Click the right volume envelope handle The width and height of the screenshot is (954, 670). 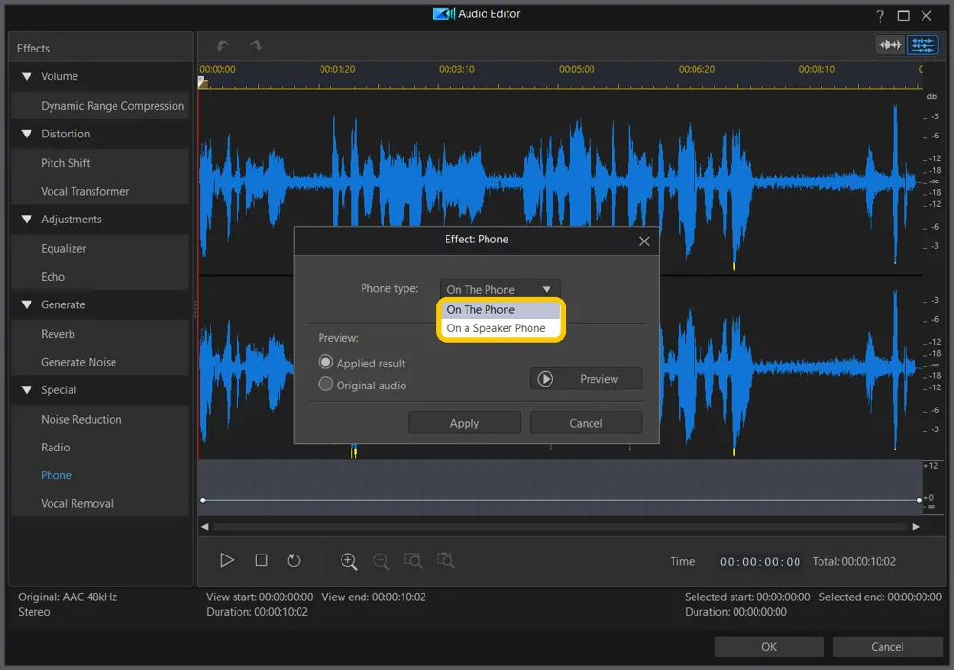[x=919, y=500]
